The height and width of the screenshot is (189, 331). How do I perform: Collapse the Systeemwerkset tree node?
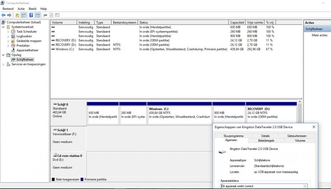(3, 27)
